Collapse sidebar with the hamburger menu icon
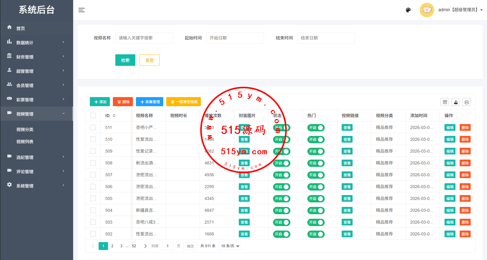 82,10
